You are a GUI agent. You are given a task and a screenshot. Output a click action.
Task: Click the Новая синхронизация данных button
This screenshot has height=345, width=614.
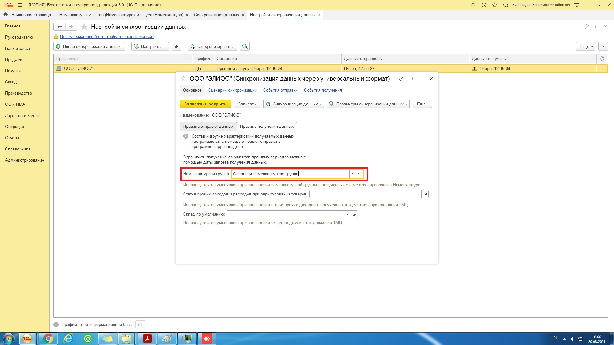click(89, 46)
